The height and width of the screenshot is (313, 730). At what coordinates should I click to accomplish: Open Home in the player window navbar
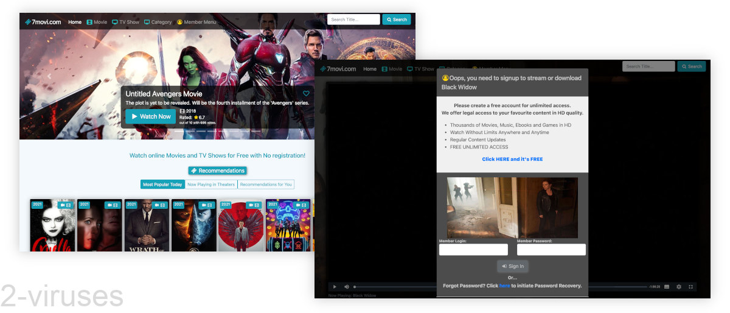(370, 69)
